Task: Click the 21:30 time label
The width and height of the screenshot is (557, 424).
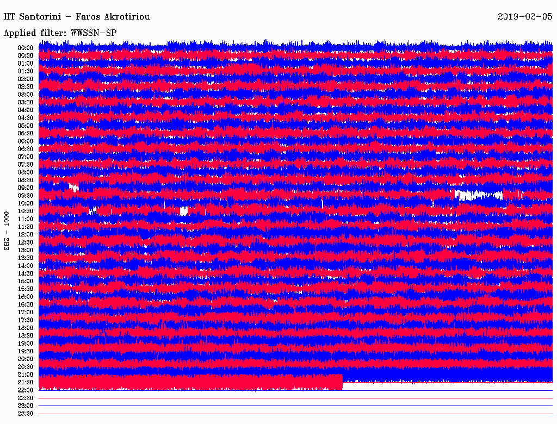Action: pyautogui.click(x=26, y=382)
